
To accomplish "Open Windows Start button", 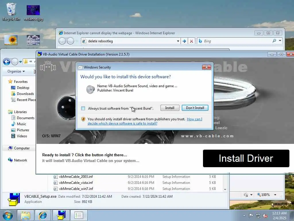I will point(8,215).
